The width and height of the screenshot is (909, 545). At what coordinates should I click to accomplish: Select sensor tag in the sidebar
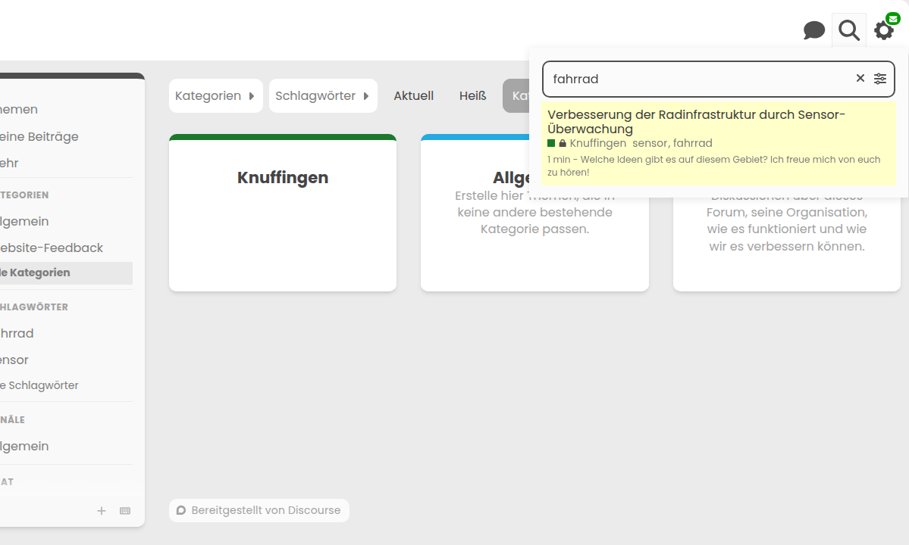(x=14, y=360)
